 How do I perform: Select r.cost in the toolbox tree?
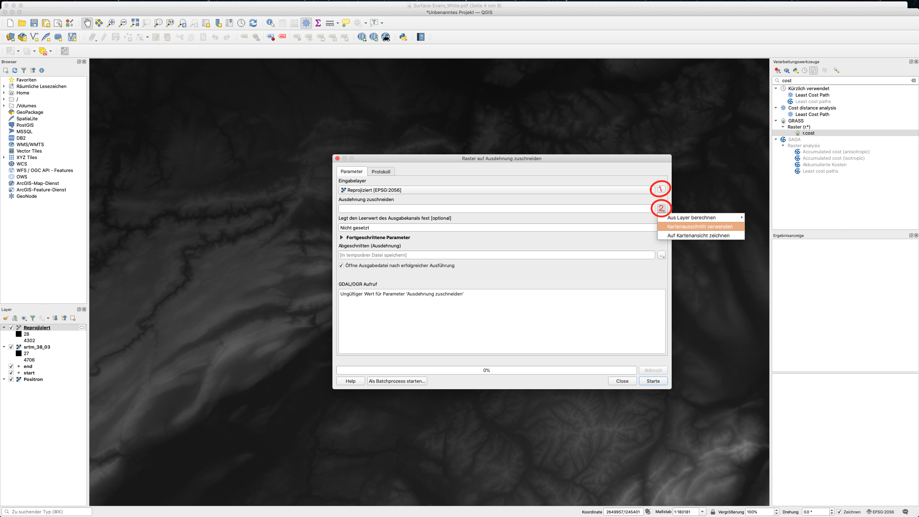(808, 133)
